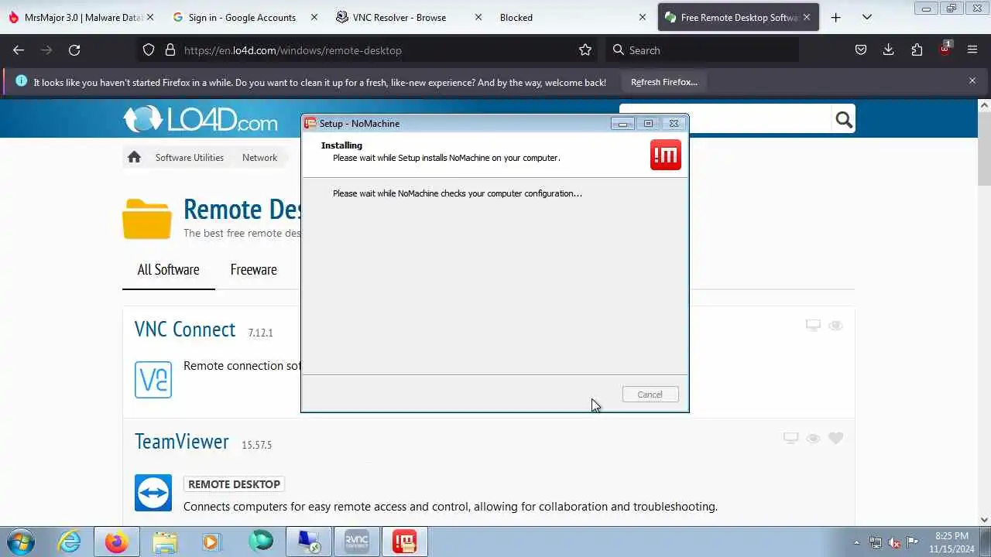Open the Network breadcrumb link

tap(259, 157)
